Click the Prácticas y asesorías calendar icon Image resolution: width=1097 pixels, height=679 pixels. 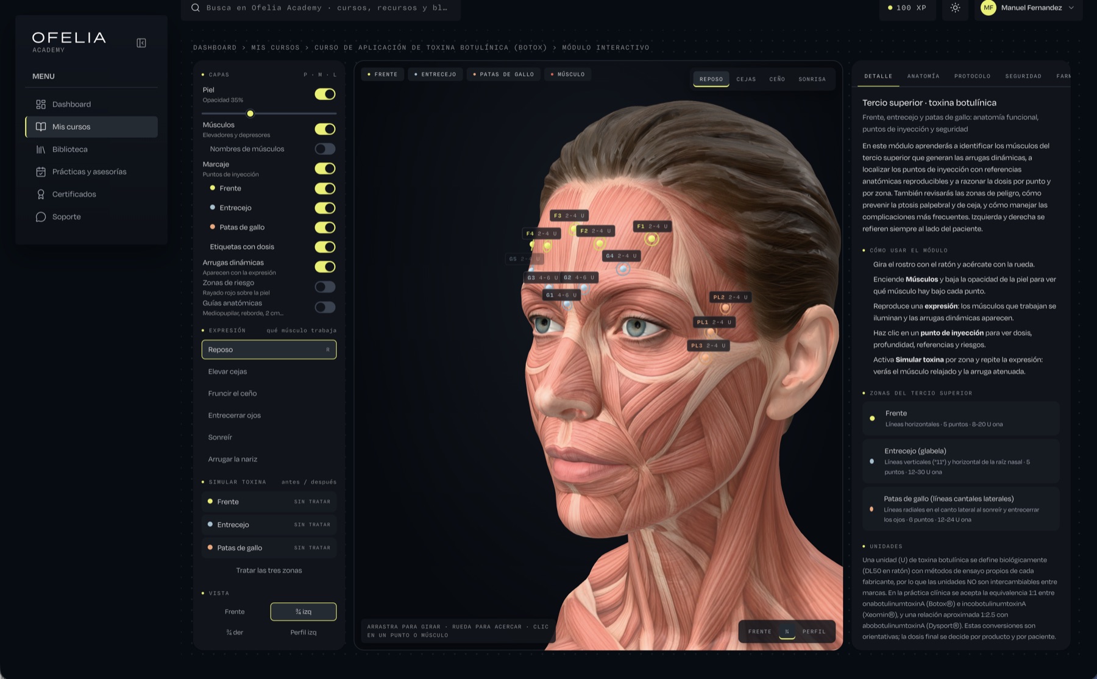[x=41, y=172]
